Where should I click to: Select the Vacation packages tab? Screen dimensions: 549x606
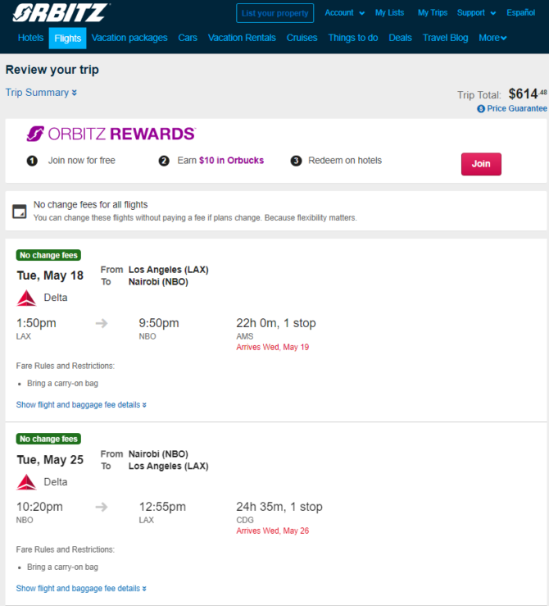[129, 38]
